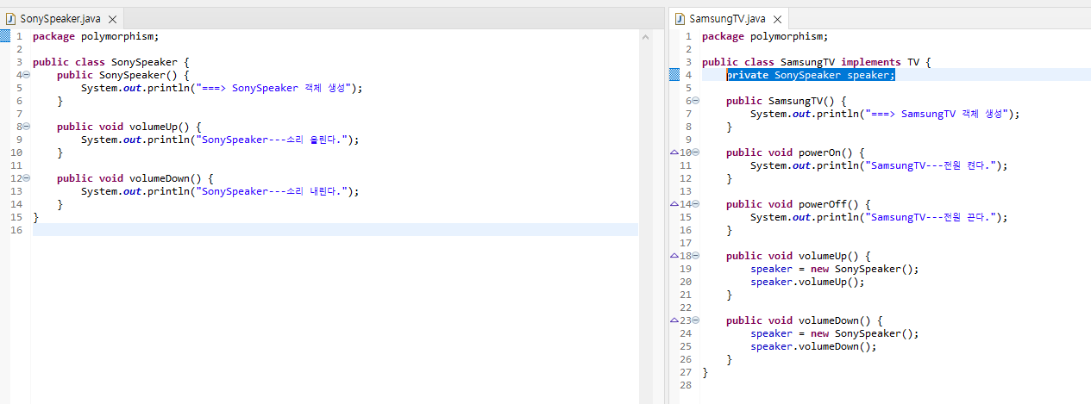1091x404 pixels.
Task: Collapse the SamsungTV() constructor fold at line 6
Action: click(696, 101)
